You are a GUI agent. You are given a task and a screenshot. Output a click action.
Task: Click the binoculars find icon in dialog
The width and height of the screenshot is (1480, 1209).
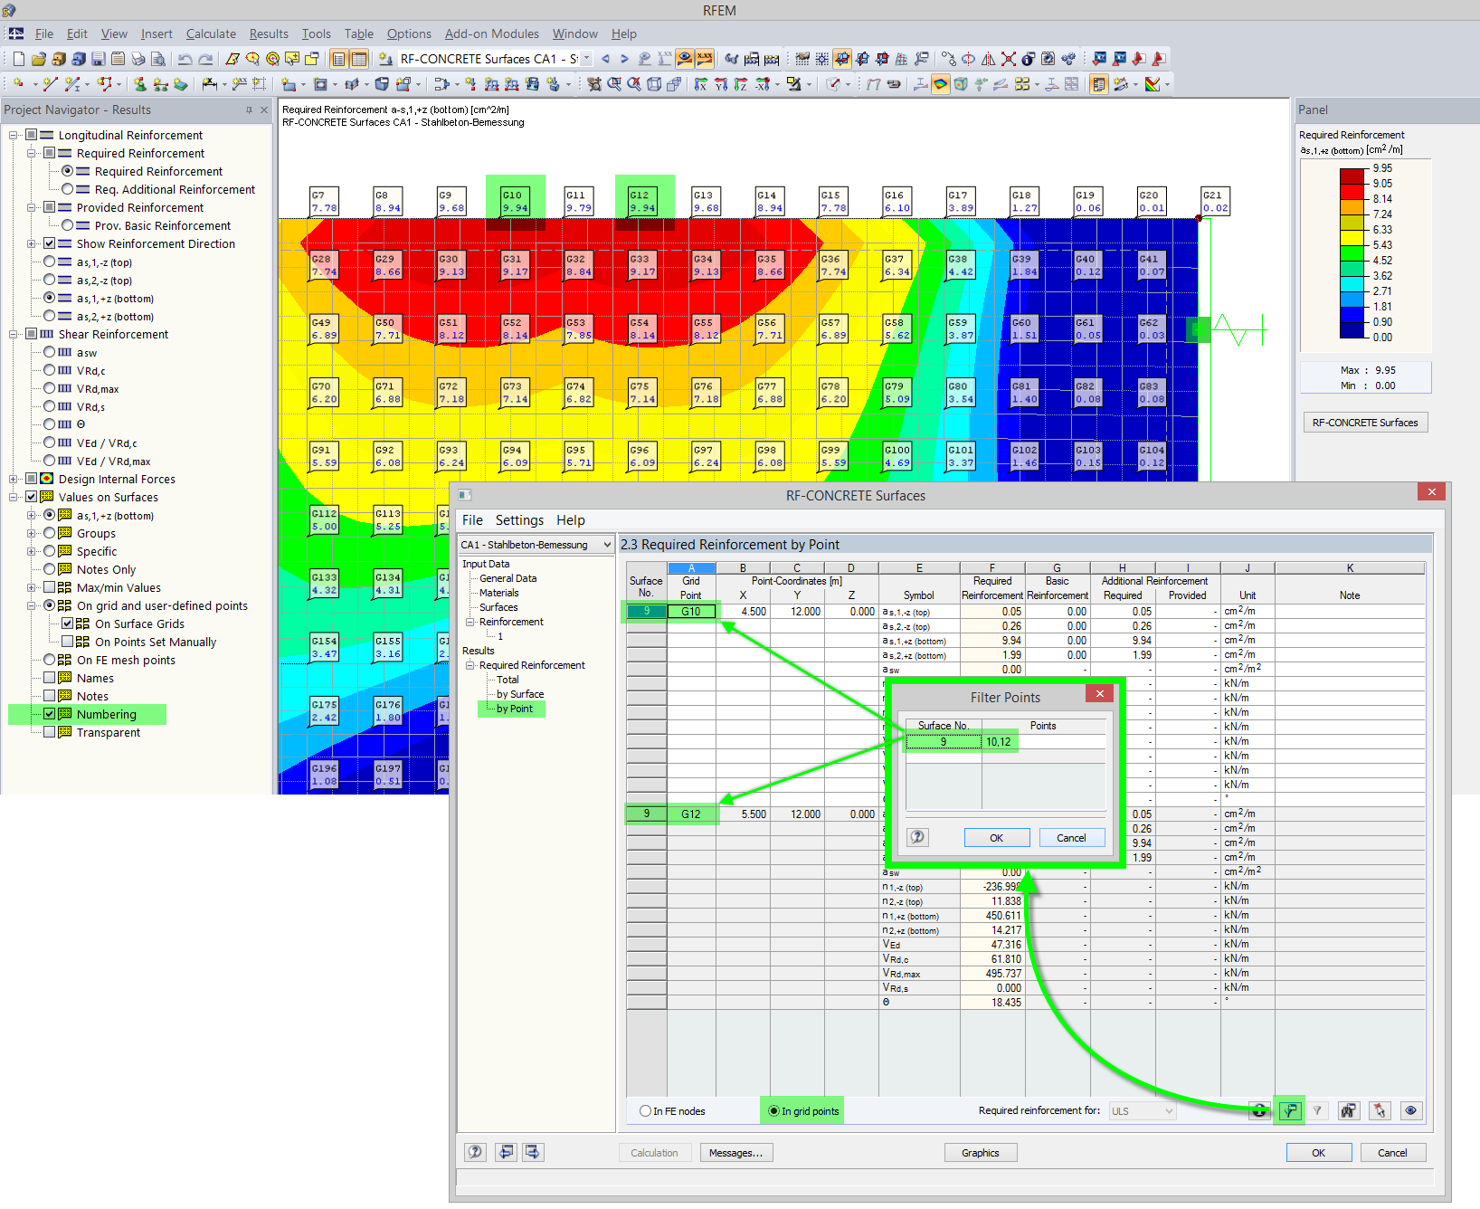click(x=1349, y=1110)
